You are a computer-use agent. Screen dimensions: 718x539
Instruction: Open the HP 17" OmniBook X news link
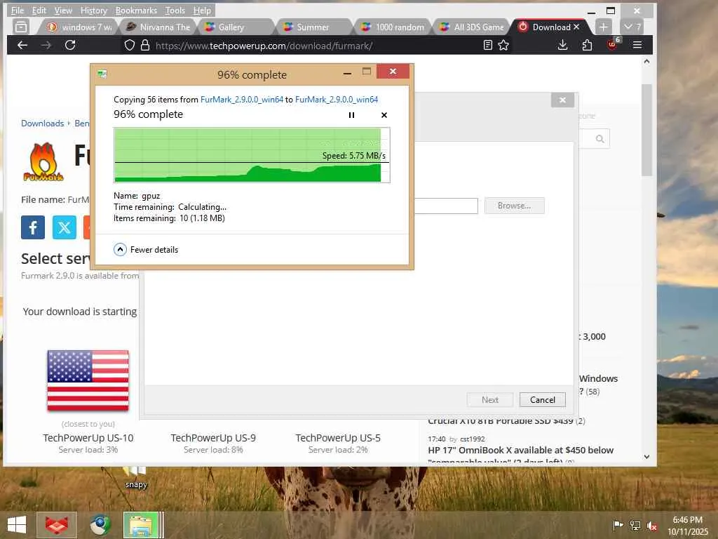click(521, 450)
